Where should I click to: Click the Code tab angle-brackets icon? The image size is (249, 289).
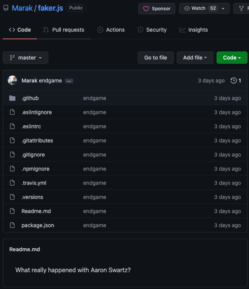pyautogui.click(x=12, y=30)
